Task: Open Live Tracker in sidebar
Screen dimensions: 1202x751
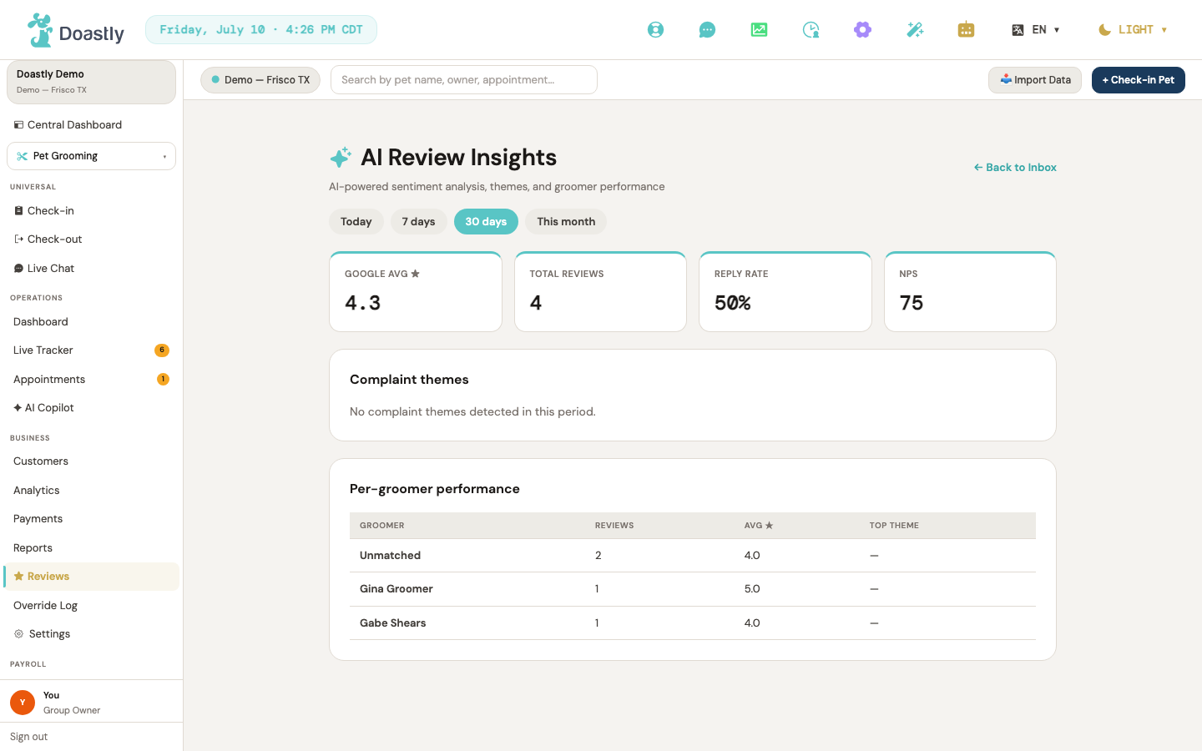Action: [x=91, y=350]
